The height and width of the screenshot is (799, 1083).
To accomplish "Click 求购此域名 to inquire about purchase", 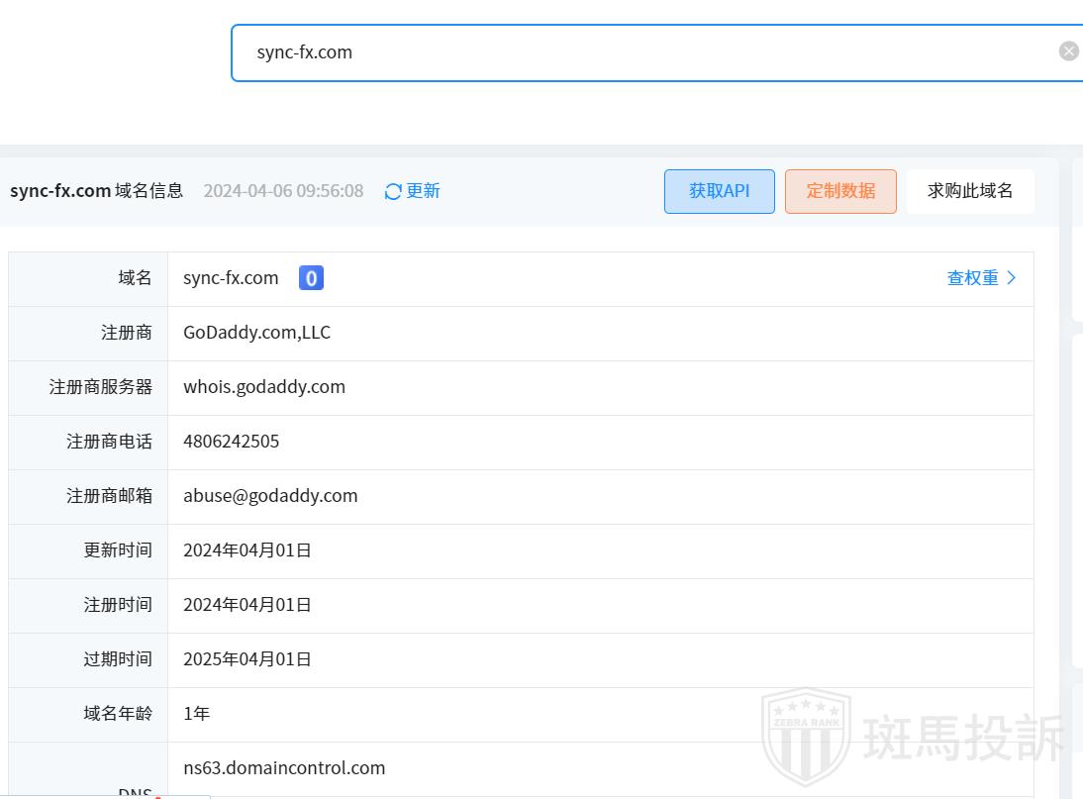I will [x=970, y=190].
